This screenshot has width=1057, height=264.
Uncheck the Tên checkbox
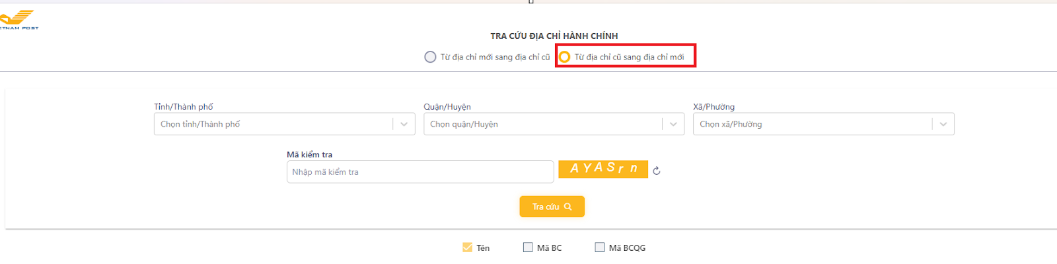(x=468, y=247)
